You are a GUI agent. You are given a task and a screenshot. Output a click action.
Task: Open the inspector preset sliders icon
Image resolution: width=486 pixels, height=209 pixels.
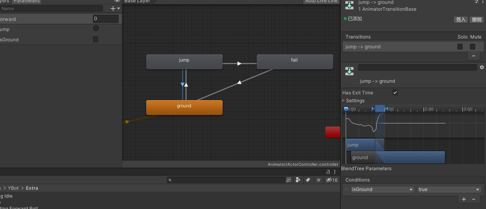(477, 2)
